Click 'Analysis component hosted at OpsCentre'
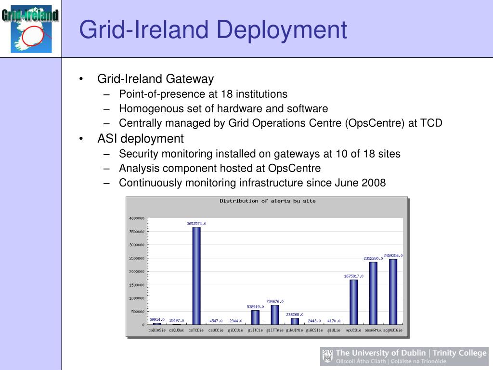 click(x=220, y=168)
